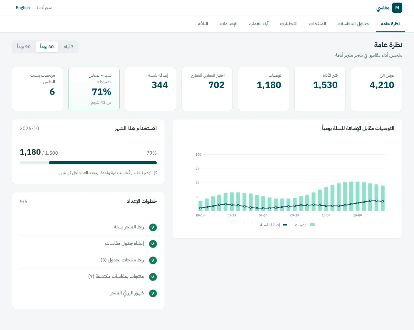Click the إنشاء جدول مقاسات setup step
414x330 pixels.
click(88, 244)
